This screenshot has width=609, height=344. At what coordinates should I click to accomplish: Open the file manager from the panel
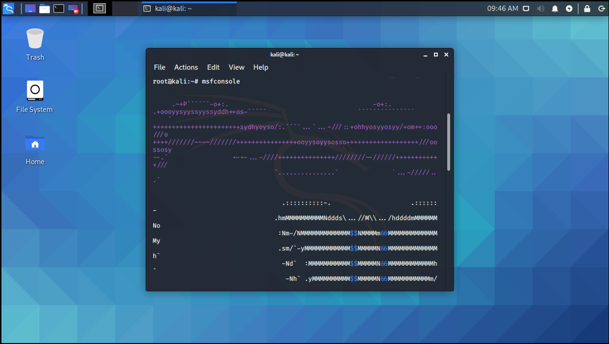[45, 8]
